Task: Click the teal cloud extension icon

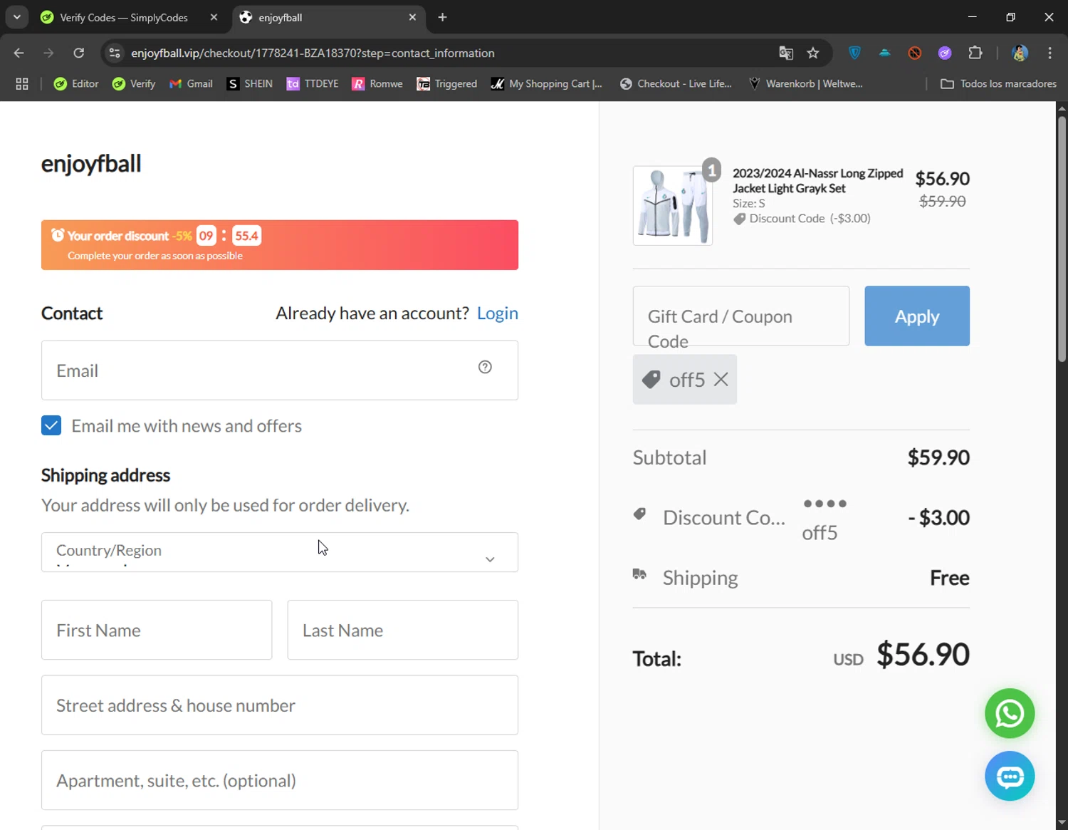Action: click(x=885, y=53)
